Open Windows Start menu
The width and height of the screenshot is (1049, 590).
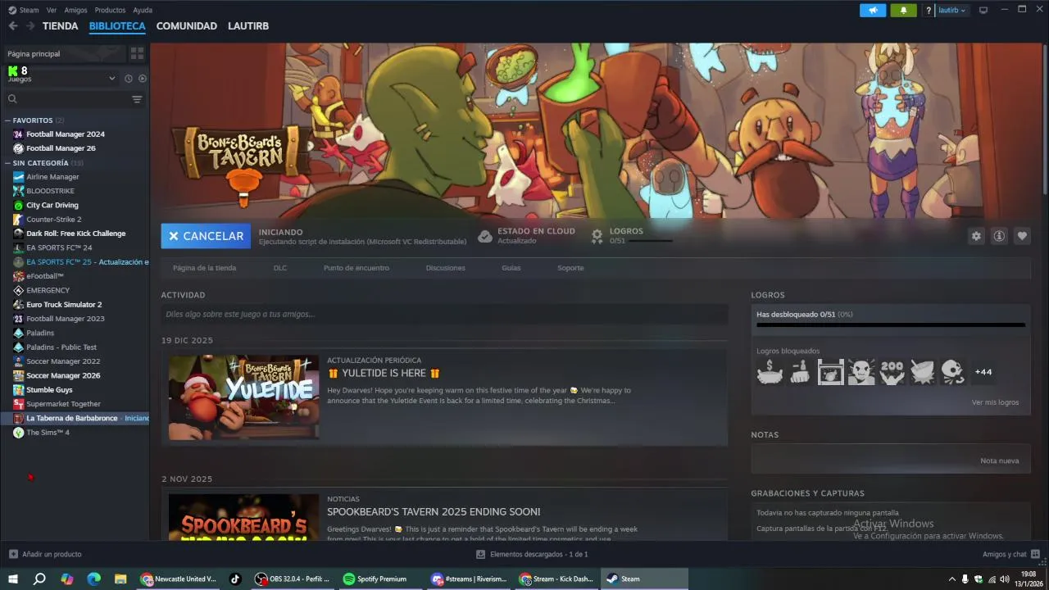(12, 579)
